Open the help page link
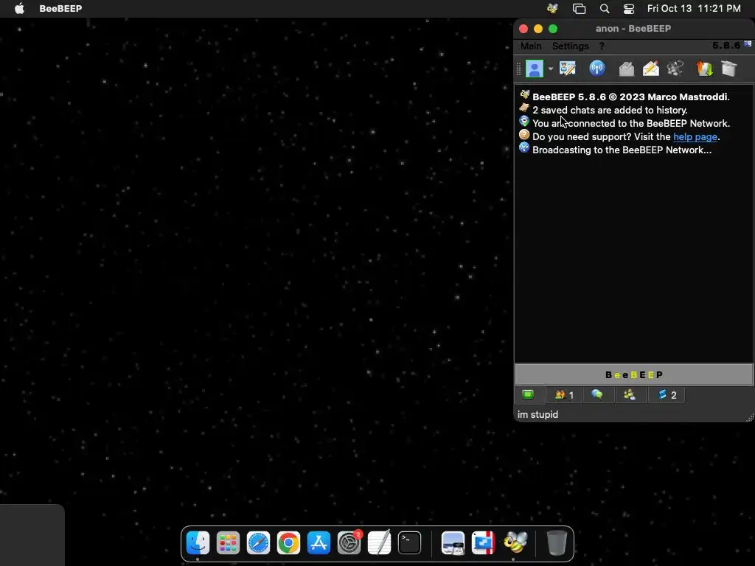 (695, 136)
